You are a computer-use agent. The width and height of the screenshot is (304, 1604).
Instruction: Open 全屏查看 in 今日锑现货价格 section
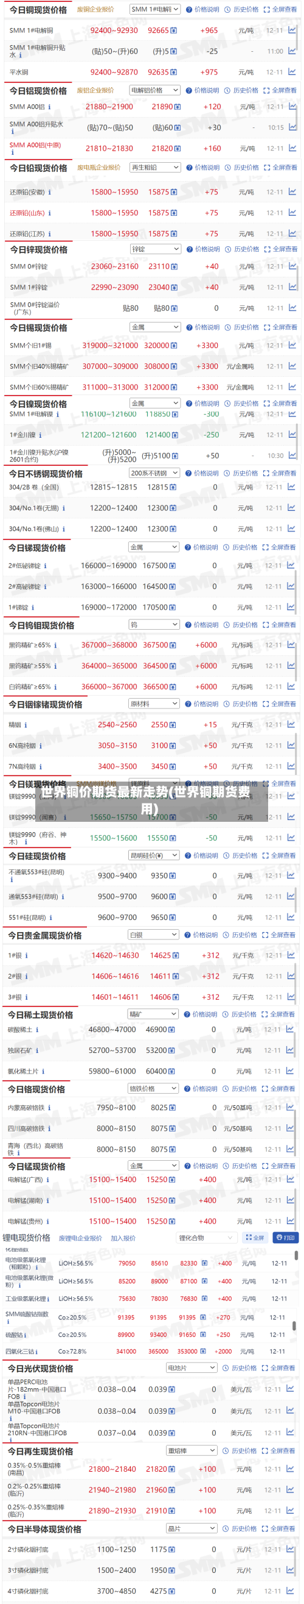[x=278, y=547]
